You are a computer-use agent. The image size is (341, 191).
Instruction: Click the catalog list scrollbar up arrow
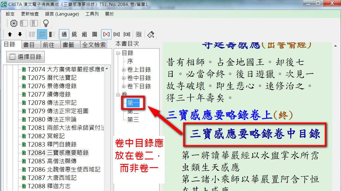107,69
